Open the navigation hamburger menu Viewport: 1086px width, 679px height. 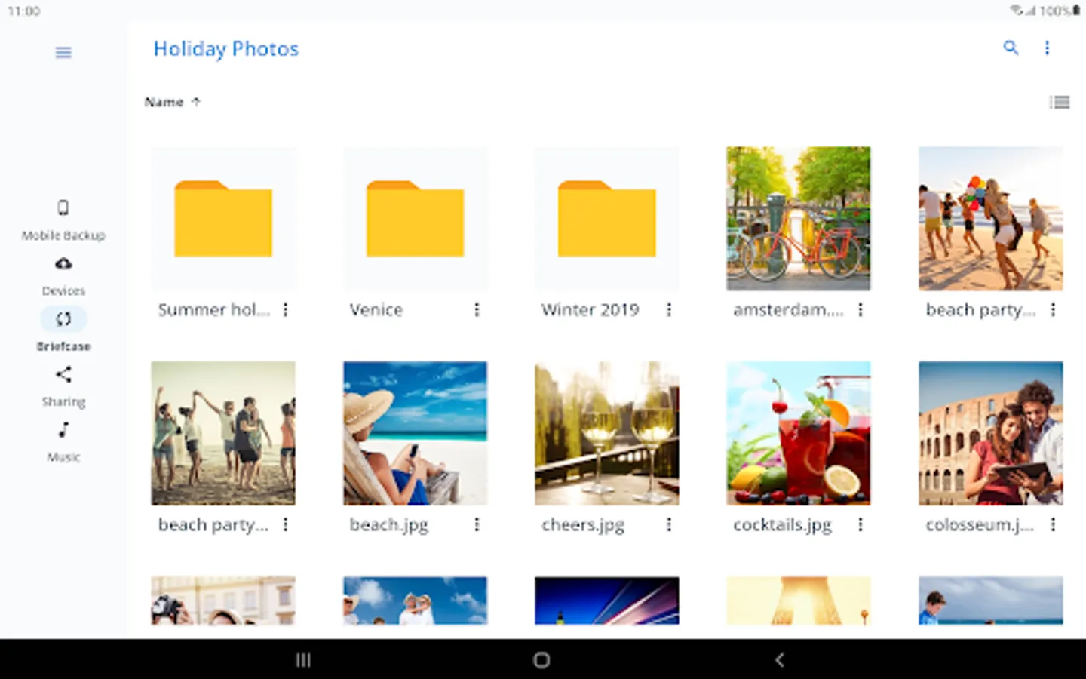click(x=63, y=52)
